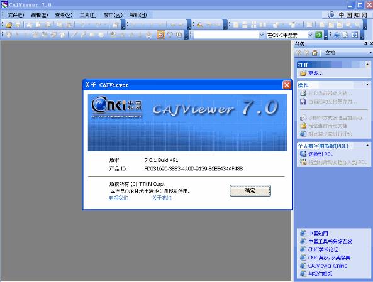Click the globe window icon at toolbar end
Screen dimensions: 373x282
coord(355,35)
